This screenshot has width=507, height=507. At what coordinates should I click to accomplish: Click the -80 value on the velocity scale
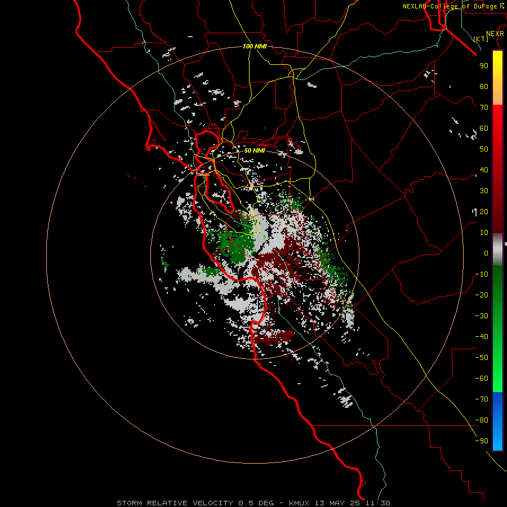[x=482, y=420]
